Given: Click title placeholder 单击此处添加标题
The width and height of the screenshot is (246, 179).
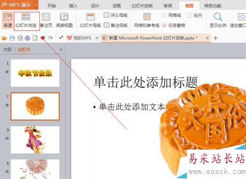Looking at the screenshot, I should point(146,82).
